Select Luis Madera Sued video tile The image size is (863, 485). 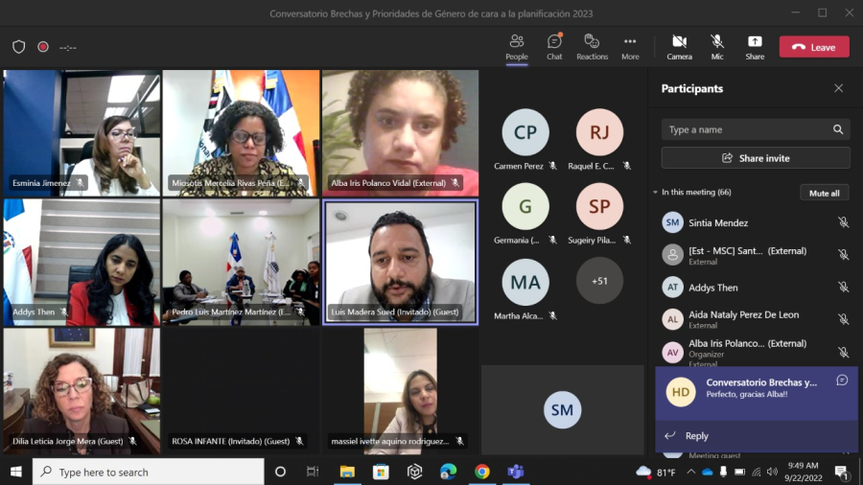[x=401, y=262]
